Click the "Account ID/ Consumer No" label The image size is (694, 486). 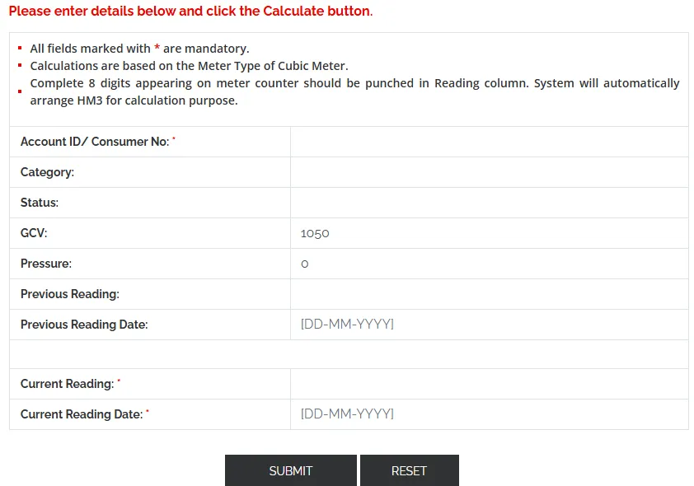95,142
